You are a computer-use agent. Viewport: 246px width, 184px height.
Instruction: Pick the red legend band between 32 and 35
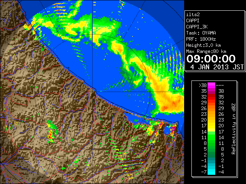(x=211, y=97)
